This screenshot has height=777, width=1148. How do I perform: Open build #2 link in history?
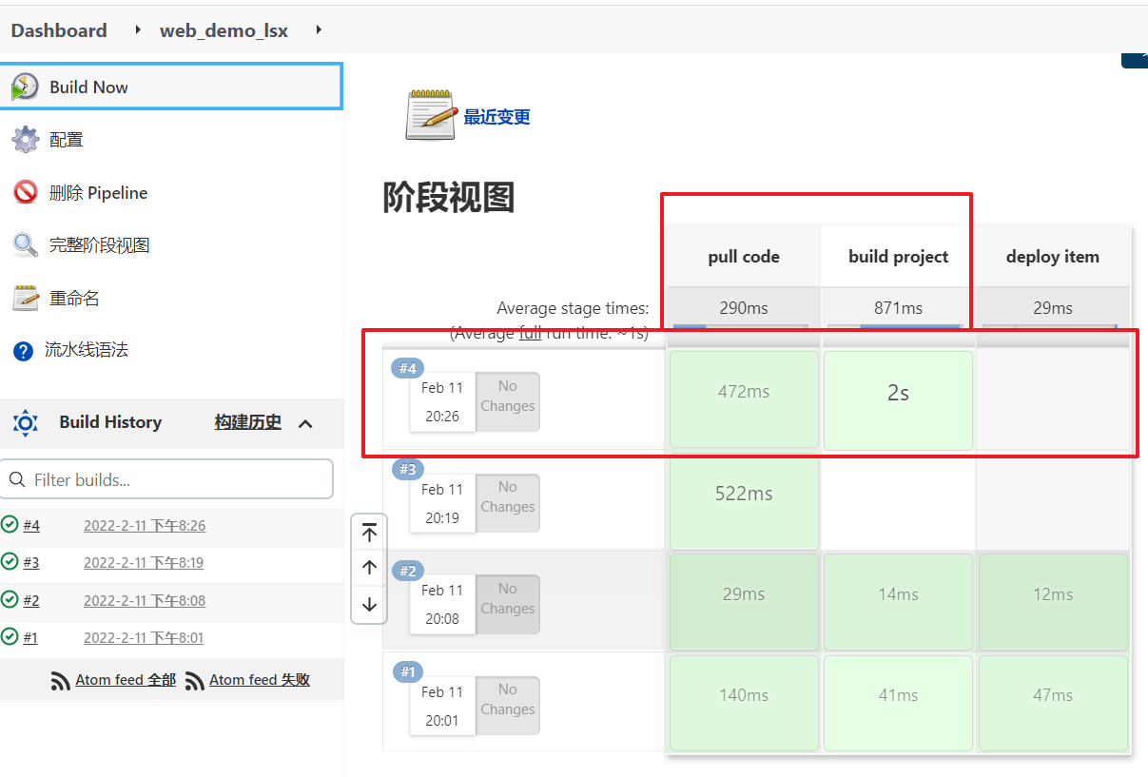click(31, 600)
